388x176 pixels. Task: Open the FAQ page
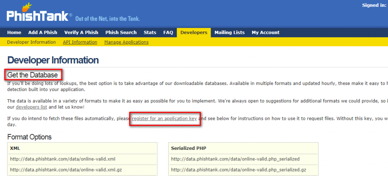click(168, 33)
